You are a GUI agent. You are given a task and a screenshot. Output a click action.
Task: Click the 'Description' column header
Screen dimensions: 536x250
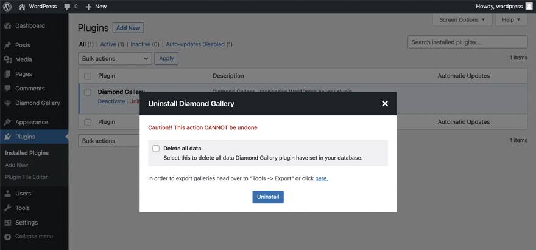(x=228, y=76)
